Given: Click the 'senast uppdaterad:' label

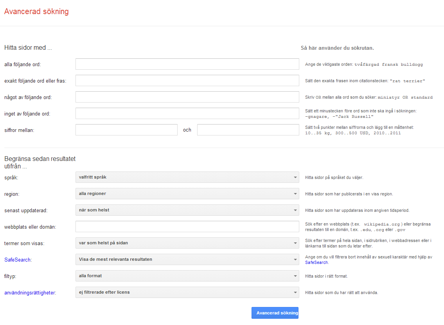Looking at the screenshot, I should 26,211.
